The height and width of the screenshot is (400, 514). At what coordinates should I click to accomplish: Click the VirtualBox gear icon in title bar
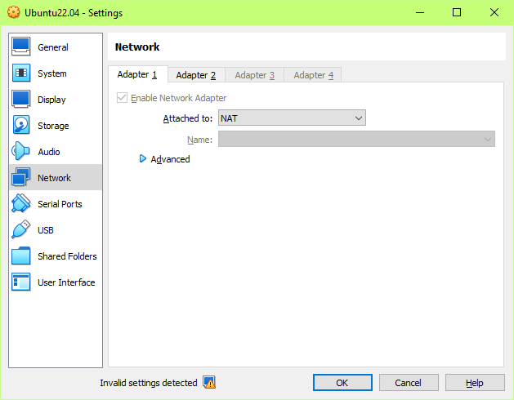(13, 12)
